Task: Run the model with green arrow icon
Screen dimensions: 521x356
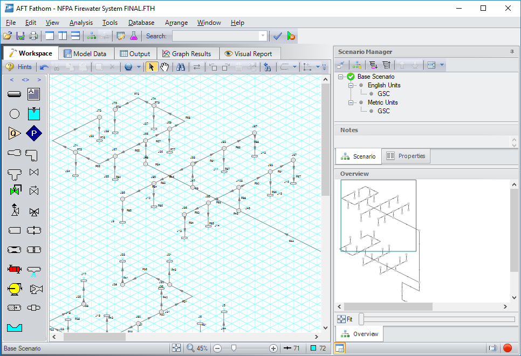Action: (x=291, y=36)
